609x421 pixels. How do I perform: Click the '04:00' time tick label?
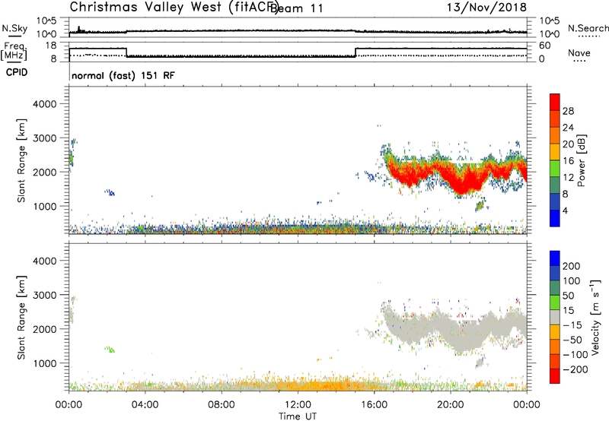pos(145,405)
